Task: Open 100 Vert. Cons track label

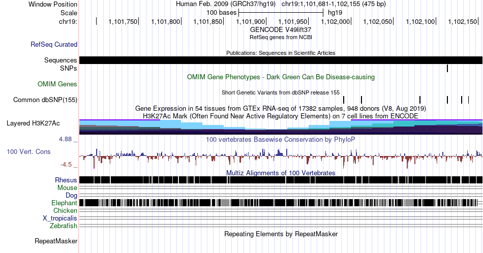Action: point(28,151)
